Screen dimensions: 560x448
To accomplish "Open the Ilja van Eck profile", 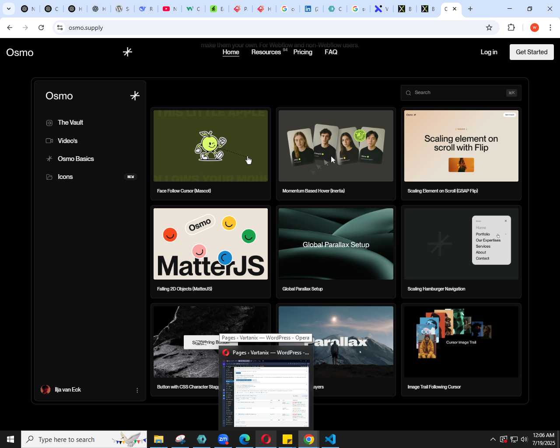I will (68, 389).
